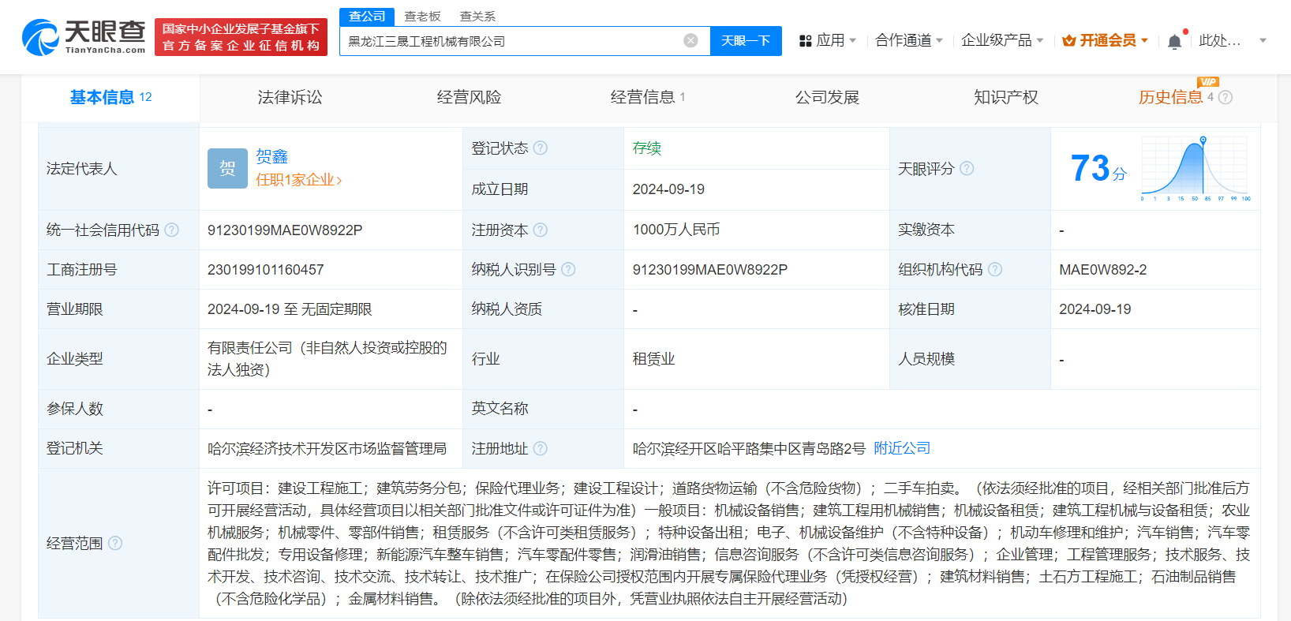The image size is (1291, 621).
Task: Open legal representative 贺鑫 link
Action: click(x=271, y=156)
